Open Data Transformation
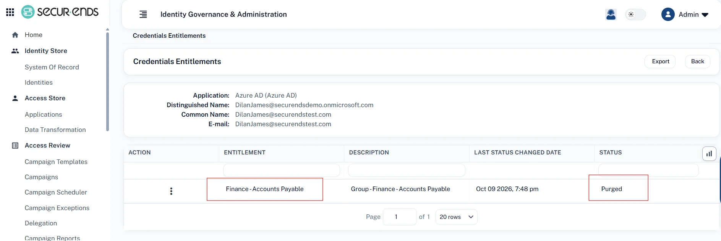This screenshot has height=241, width=721. 55,130
